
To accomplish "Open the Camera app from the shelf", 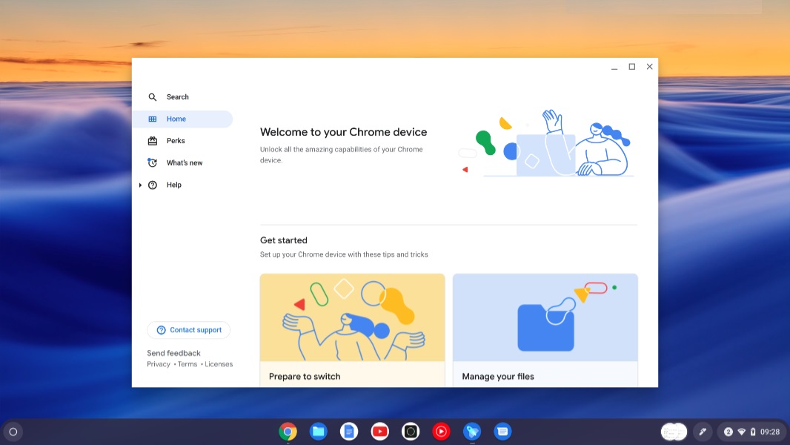I will click(410, 431).
